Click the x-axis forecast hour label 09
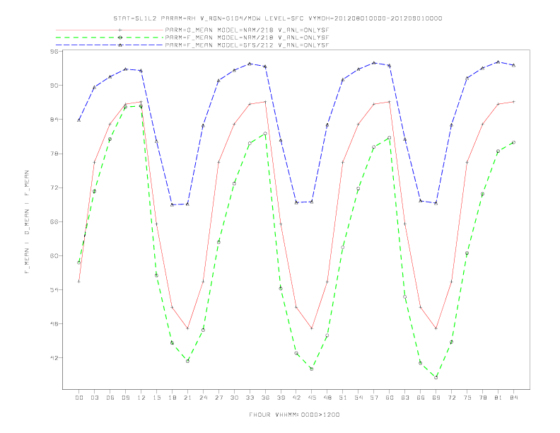 tap(125, 398)
